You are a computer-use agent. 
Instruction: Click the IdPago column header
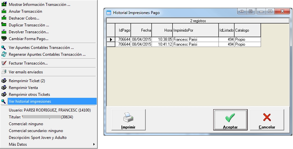(123, 30)
